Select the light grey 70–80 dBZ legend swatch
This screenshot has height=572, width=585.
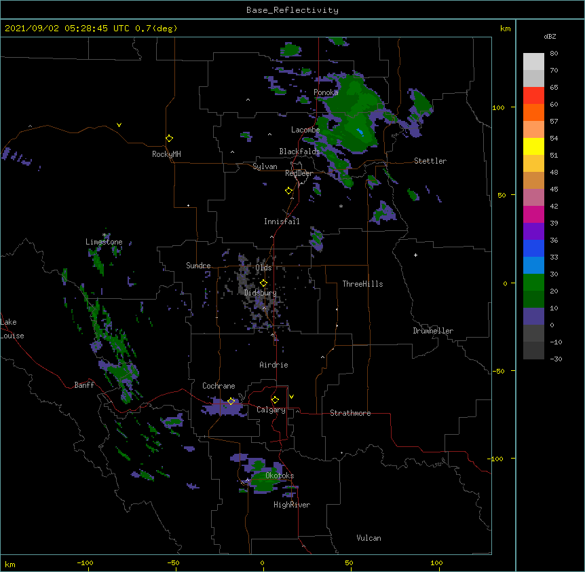tap(533, 62)
